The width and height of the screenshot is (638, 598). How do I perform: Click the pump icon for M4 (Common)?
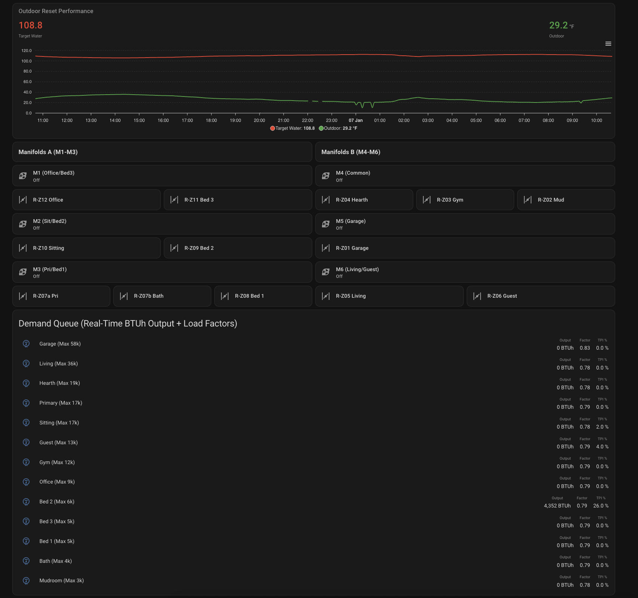tap(326, 175)
